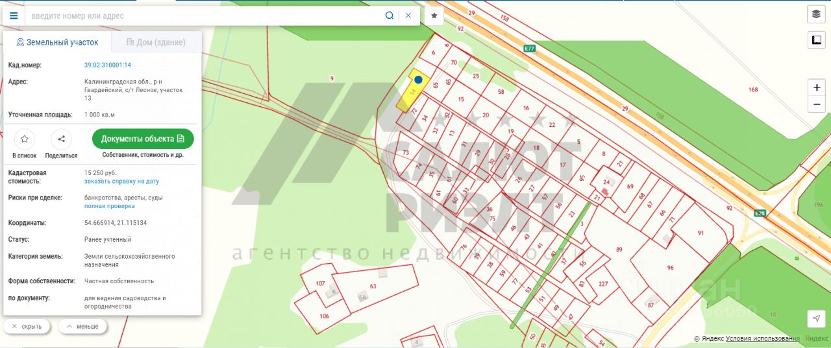
Task: Select parcel 58 on the map
Action: pyautogui.click(x=501, y=93)
